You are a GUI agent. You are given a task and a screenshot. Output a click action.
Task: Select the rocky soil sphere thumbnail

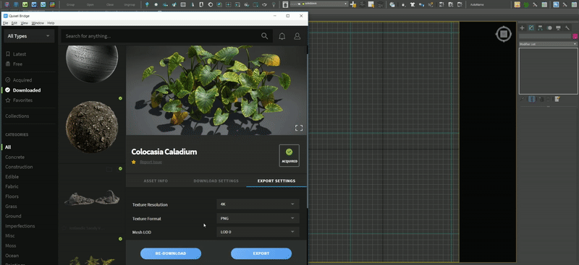[92, 127]
